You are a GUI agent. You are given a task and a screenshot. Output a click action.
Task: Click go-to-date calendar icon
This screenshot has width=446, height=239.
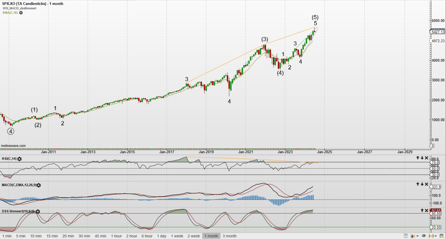pos(442,236)
